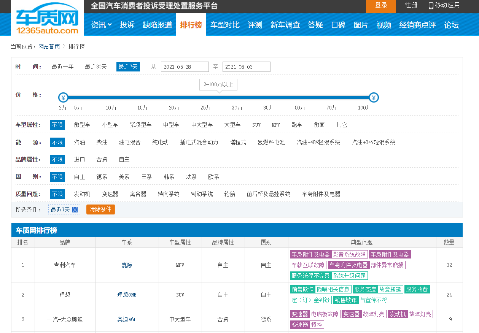Click the orange 登录 button
Screen dimensions: 479x333
point(381,6)
